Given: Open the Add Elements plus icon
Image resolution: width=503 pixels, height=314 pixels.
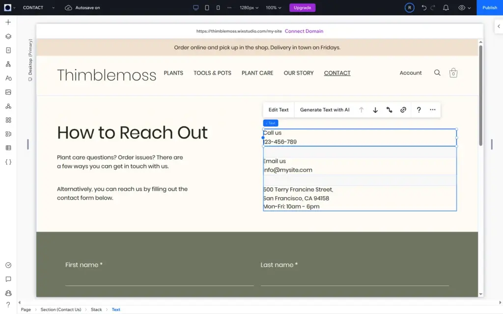Looking at the screenshot, I should point(8,22).
